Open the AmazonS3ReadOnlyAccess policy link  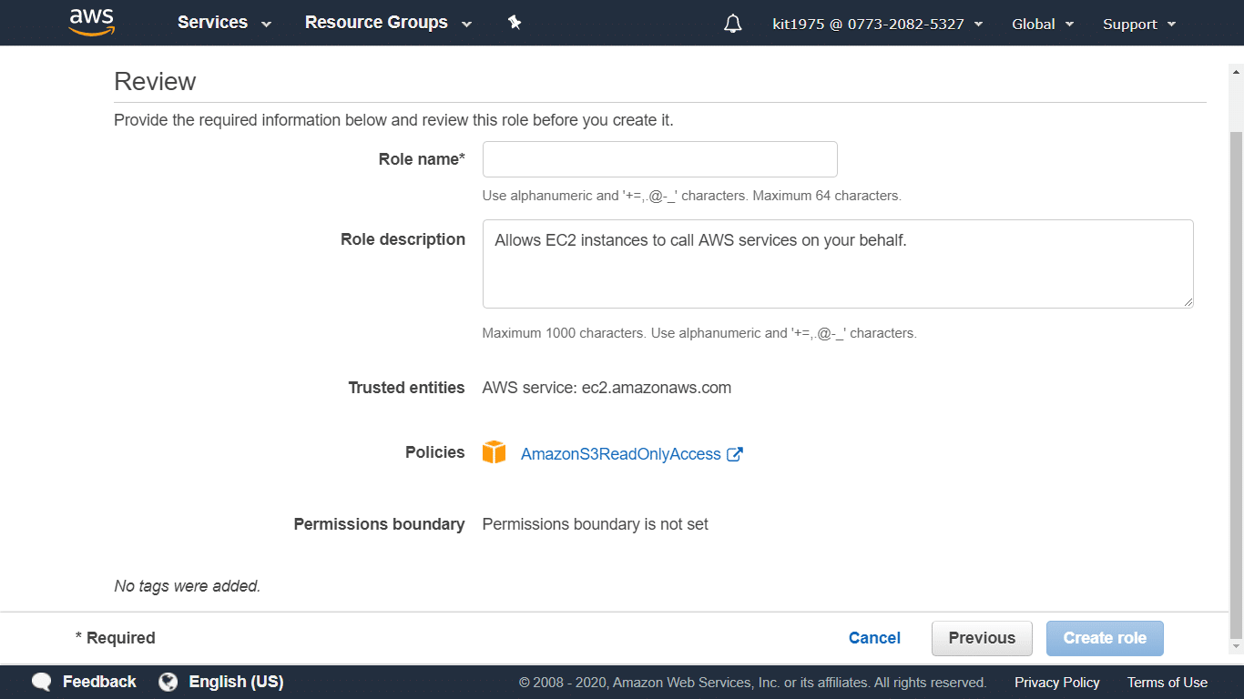[x=621, y=454]
